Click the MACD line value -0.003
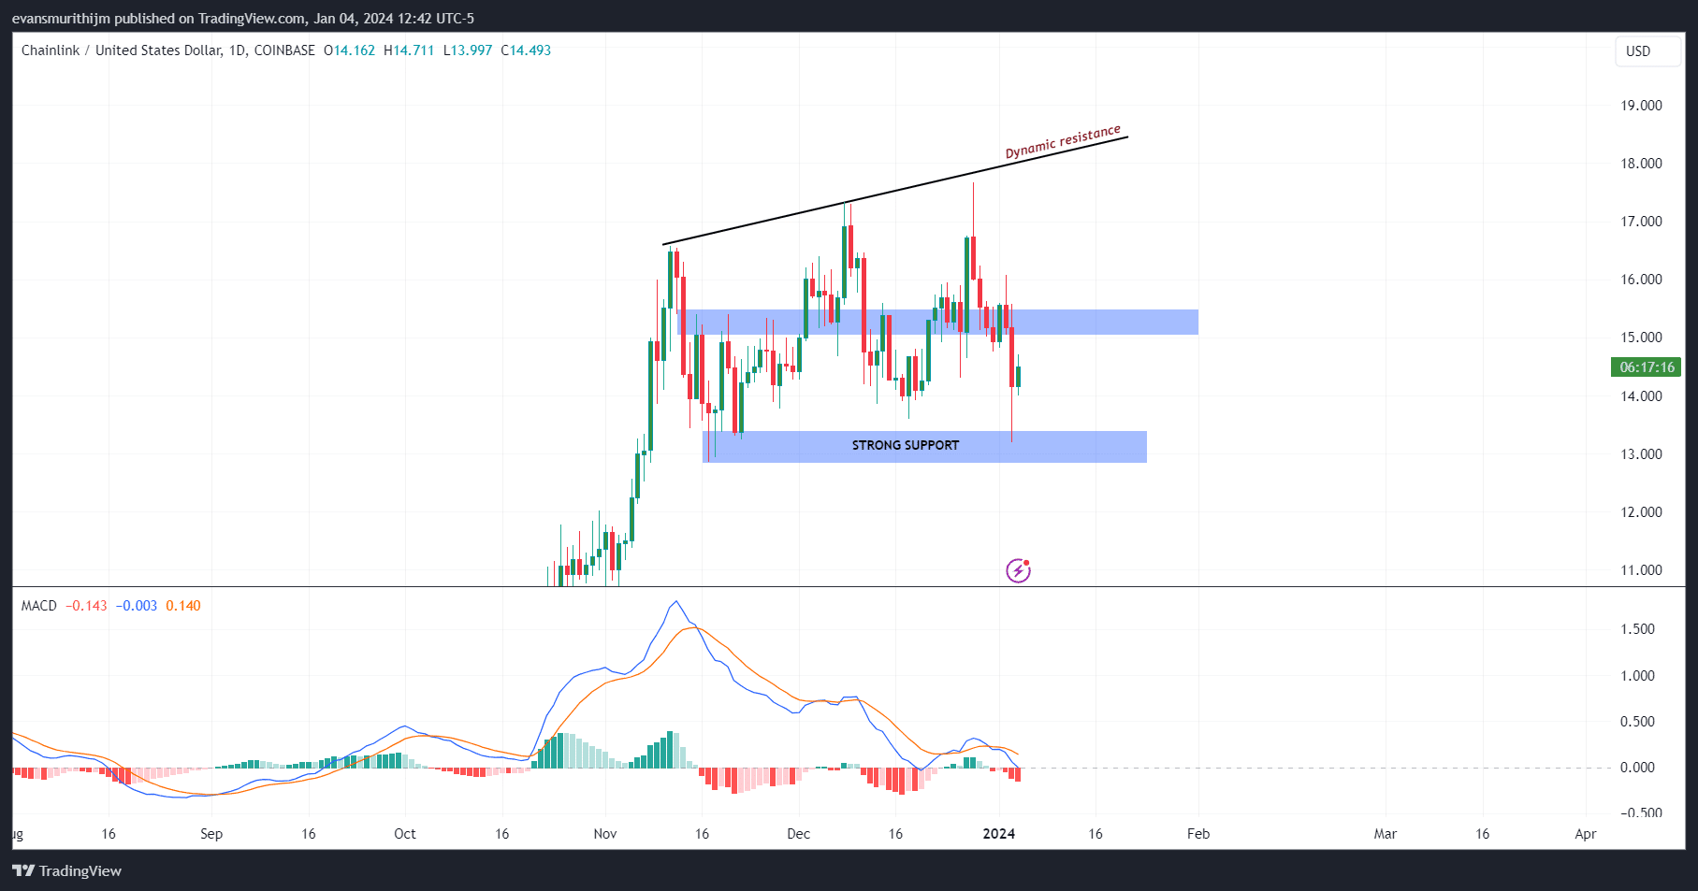 click(137, 606)
